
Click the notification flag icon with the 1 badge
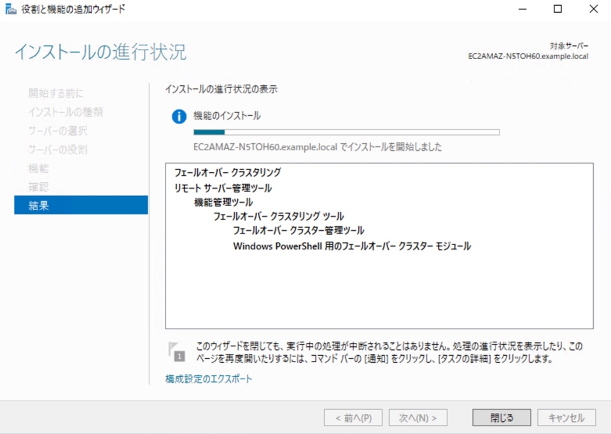pos(176,352)
